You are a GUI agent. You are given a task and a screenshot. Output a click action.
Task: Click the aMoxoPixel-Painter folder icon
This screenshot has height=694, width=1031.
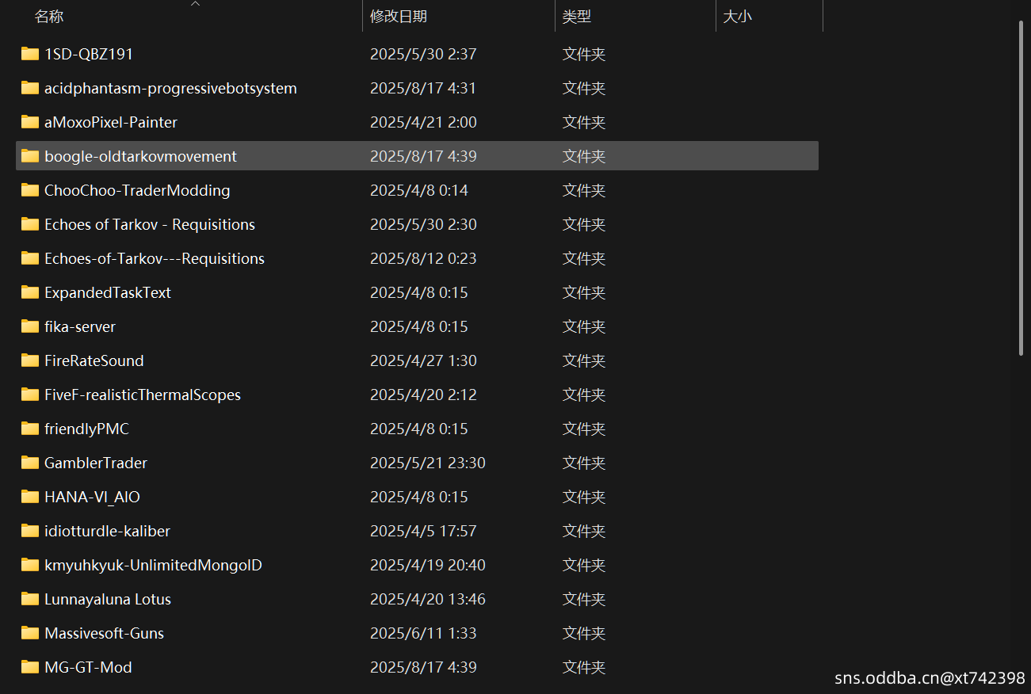pos(30,122)
